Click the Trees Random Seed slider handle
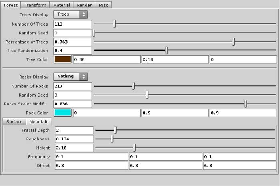Viewport: 280px width, 186px height. 94,33
